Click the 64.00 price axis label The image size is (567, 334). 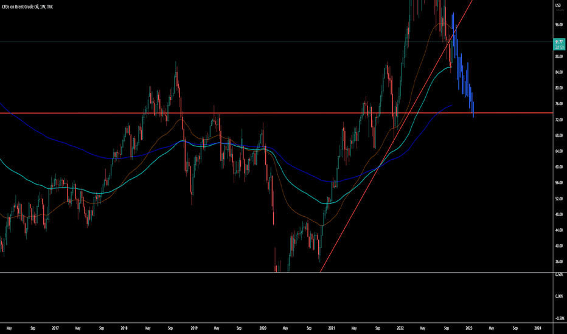click(x=559, y=151)
